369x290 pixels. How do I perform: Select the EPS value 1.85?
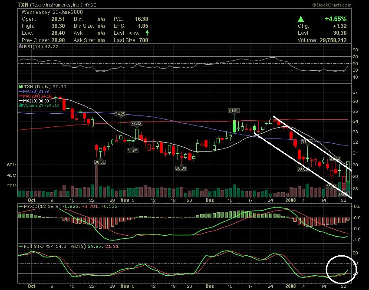click(x=143, y=26)
